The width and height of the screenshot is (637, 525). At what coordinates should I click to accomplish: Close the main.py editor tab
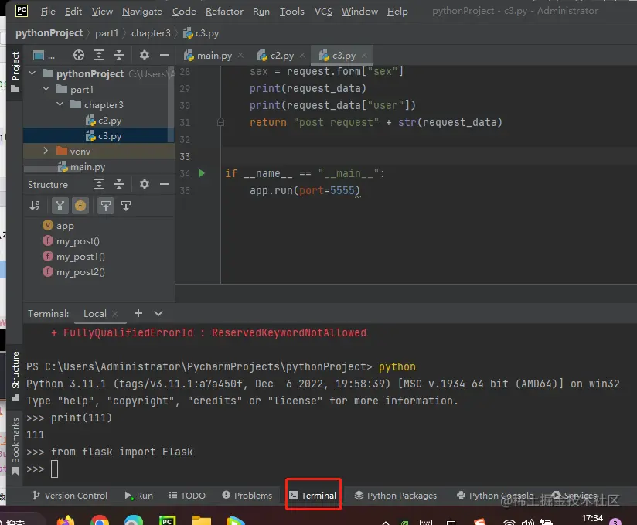click(x=240, y=55)
